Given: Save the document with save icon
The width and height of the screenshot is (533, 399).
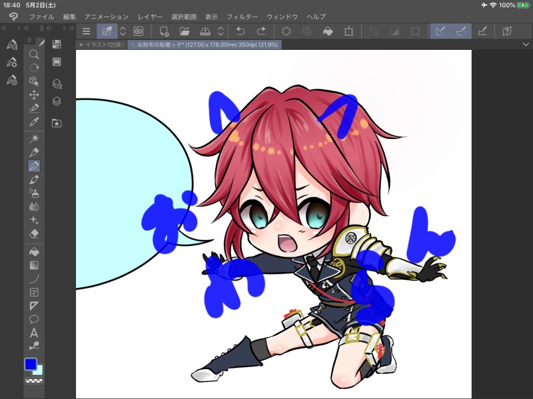Looking at the screenshot, I should 205,31.
